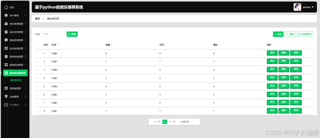Click the clipboard icon for 音乐信息管理
Screen dimensions: 320x138
tap(6, 32)
